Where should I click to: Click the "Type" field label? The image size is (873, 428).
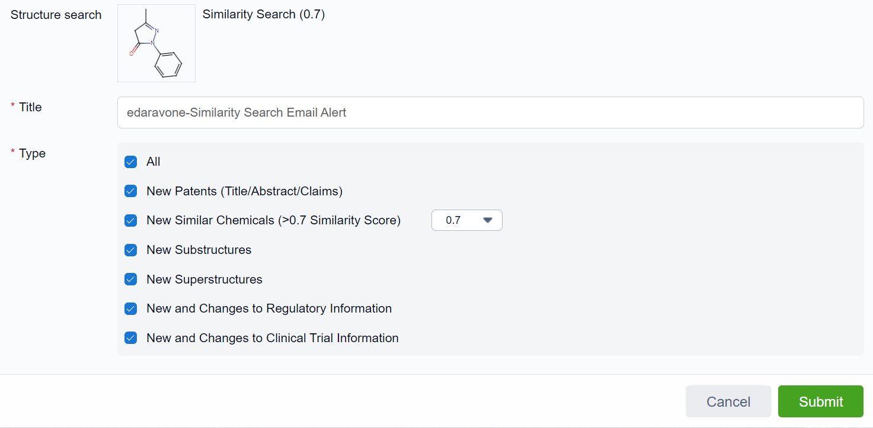coord(32,153)
